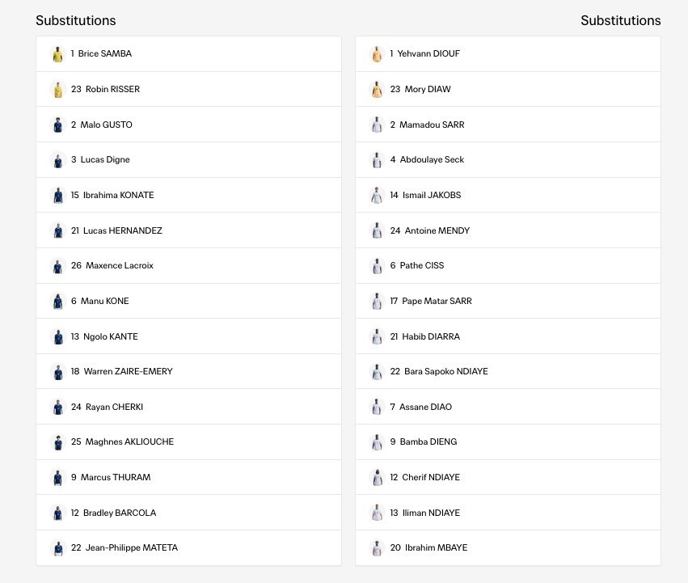The image size is (688, 583).
Task: Open Pape Matar SARR's player name link
Action: click(437, 301)
